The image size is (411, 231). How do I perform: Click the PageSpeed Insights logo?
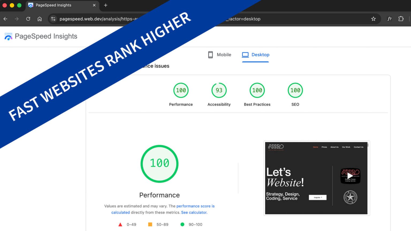(40, 36)
